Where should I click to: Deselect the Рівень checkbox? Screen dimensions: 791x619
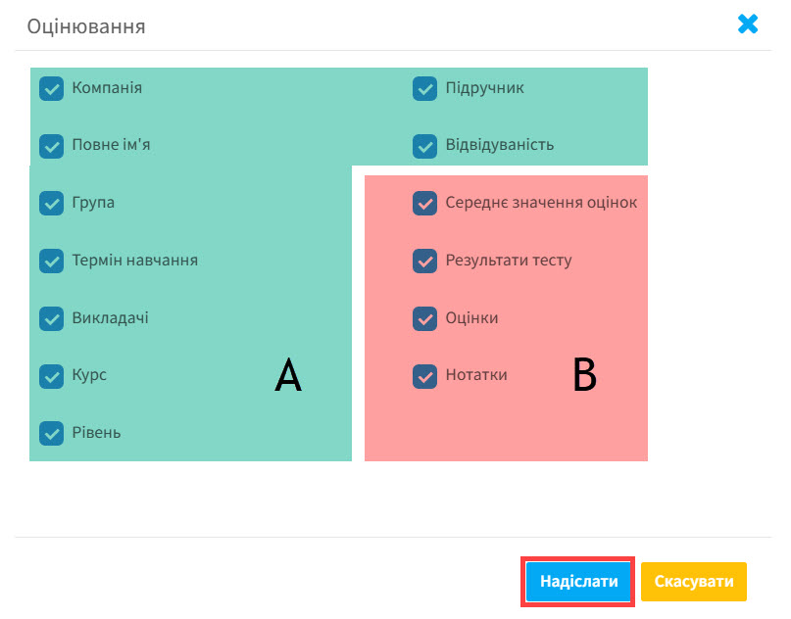pos(51,432)
